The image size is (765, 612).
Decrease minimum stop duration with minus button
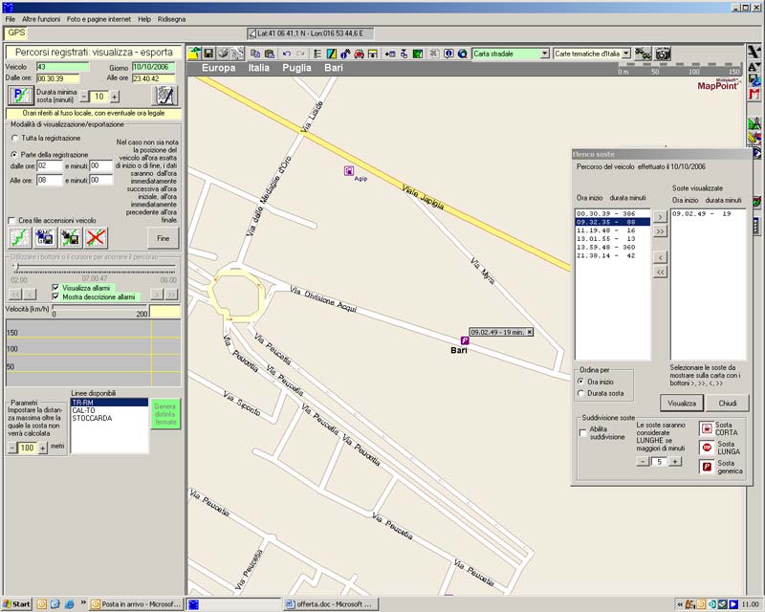[x=84, y=97]
